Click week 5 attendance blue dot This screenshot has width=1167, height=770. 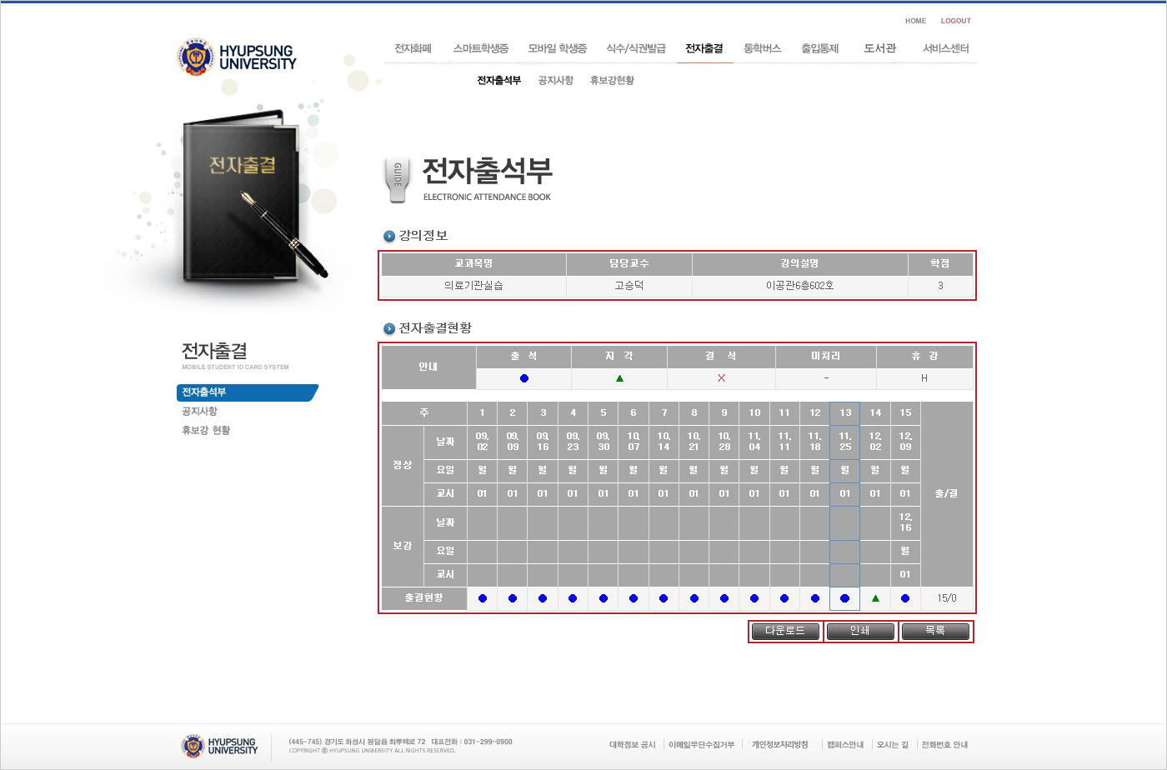(604, 598)
